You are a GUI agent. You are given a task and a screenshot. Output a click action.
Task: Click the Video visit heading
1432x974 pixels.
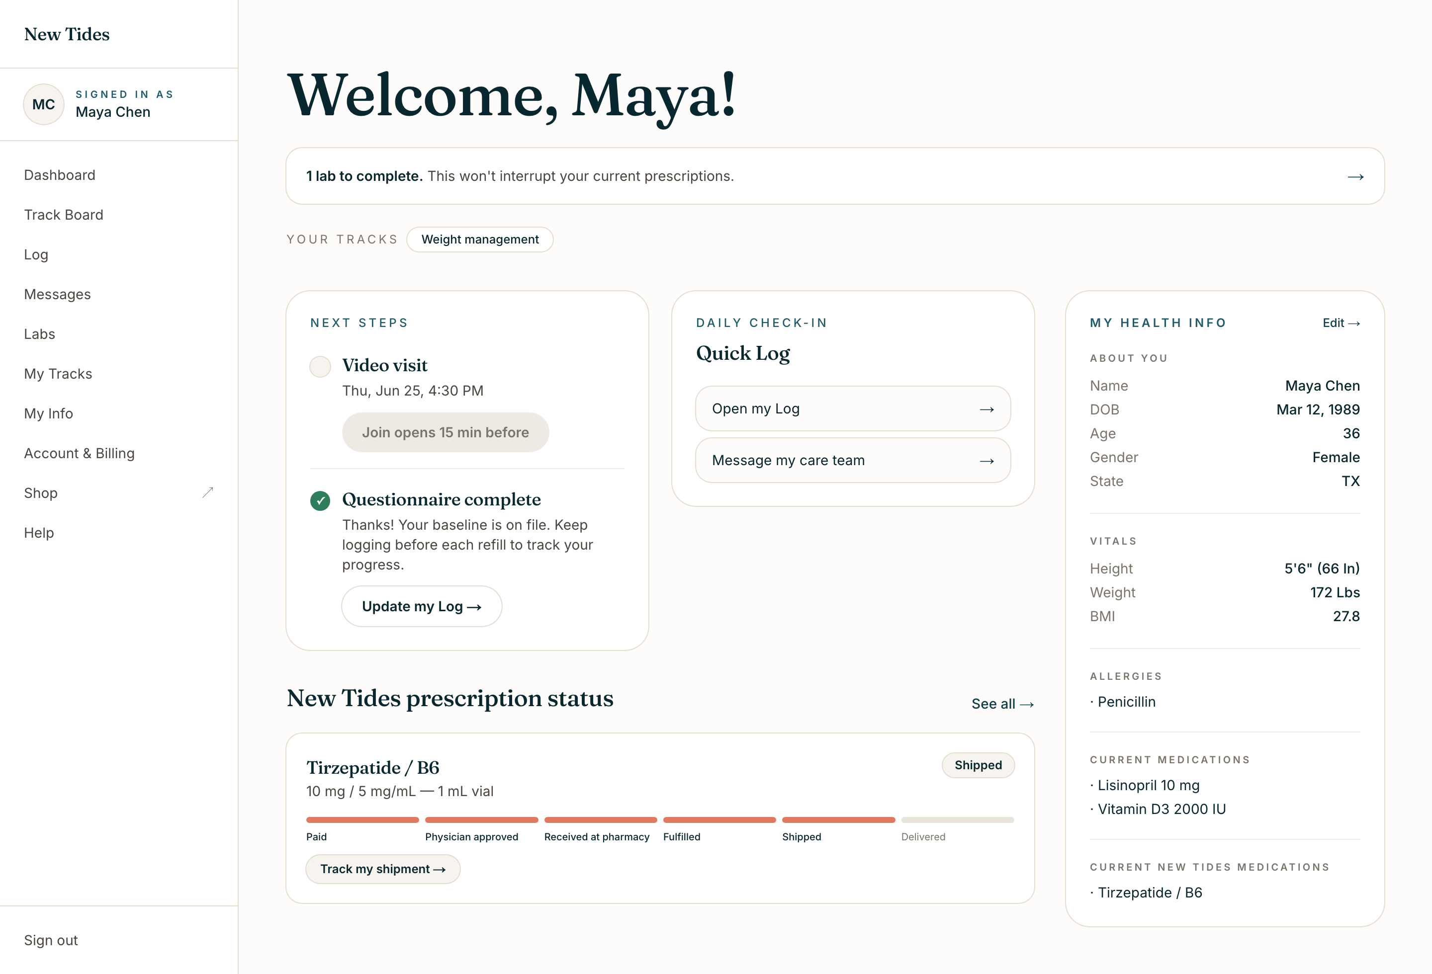pyautogui.click(x=384, y=366)
